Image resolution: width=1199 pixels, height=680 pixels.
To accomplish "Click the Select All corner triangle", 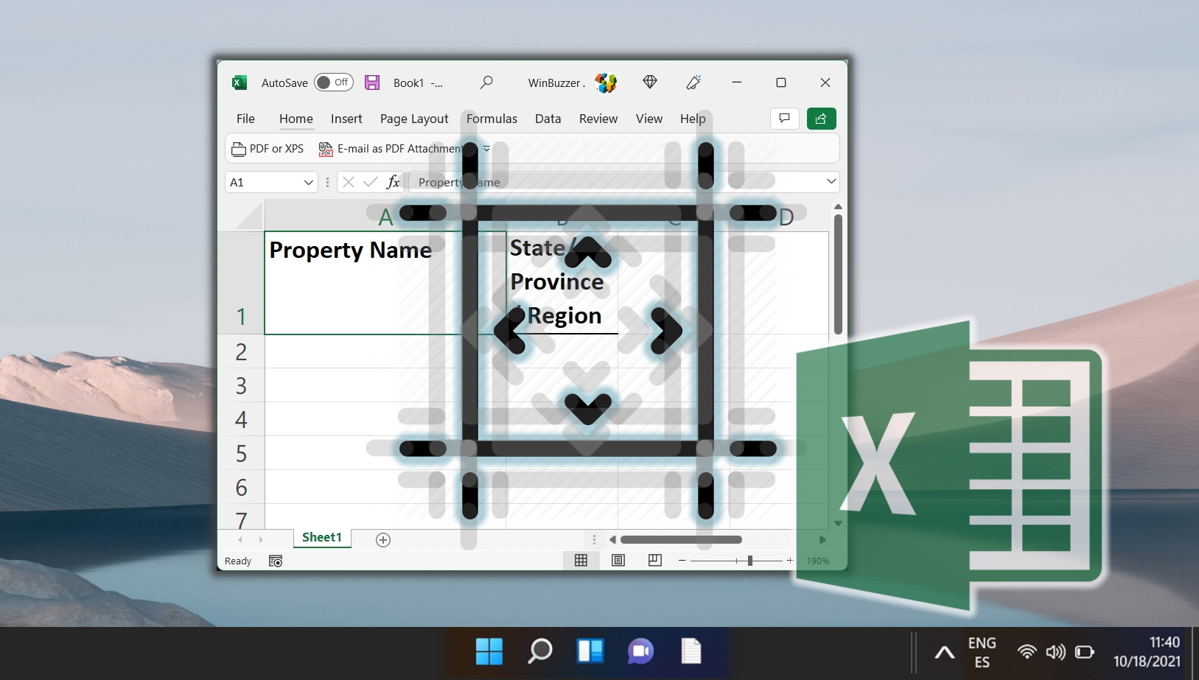I will 249,216.
